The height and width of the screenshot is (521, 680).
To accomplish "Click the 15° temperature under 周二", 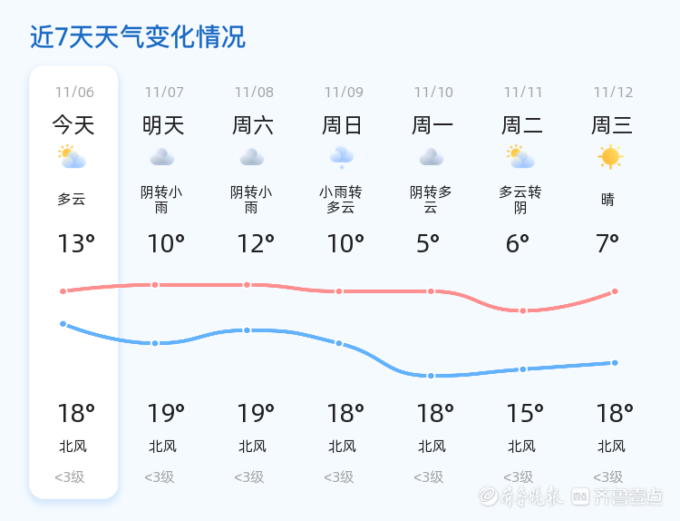I will (524, 414).
